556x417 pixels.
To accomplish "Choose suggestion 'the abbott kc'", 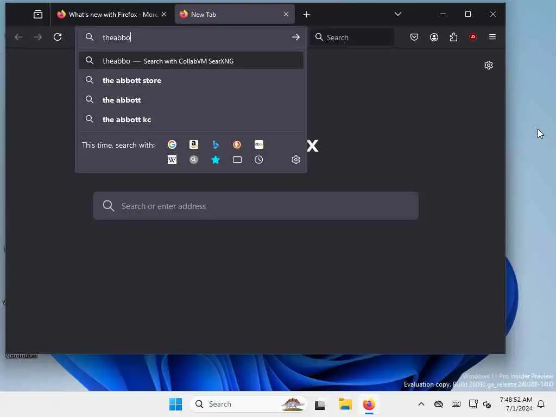I will click(191, 119).
